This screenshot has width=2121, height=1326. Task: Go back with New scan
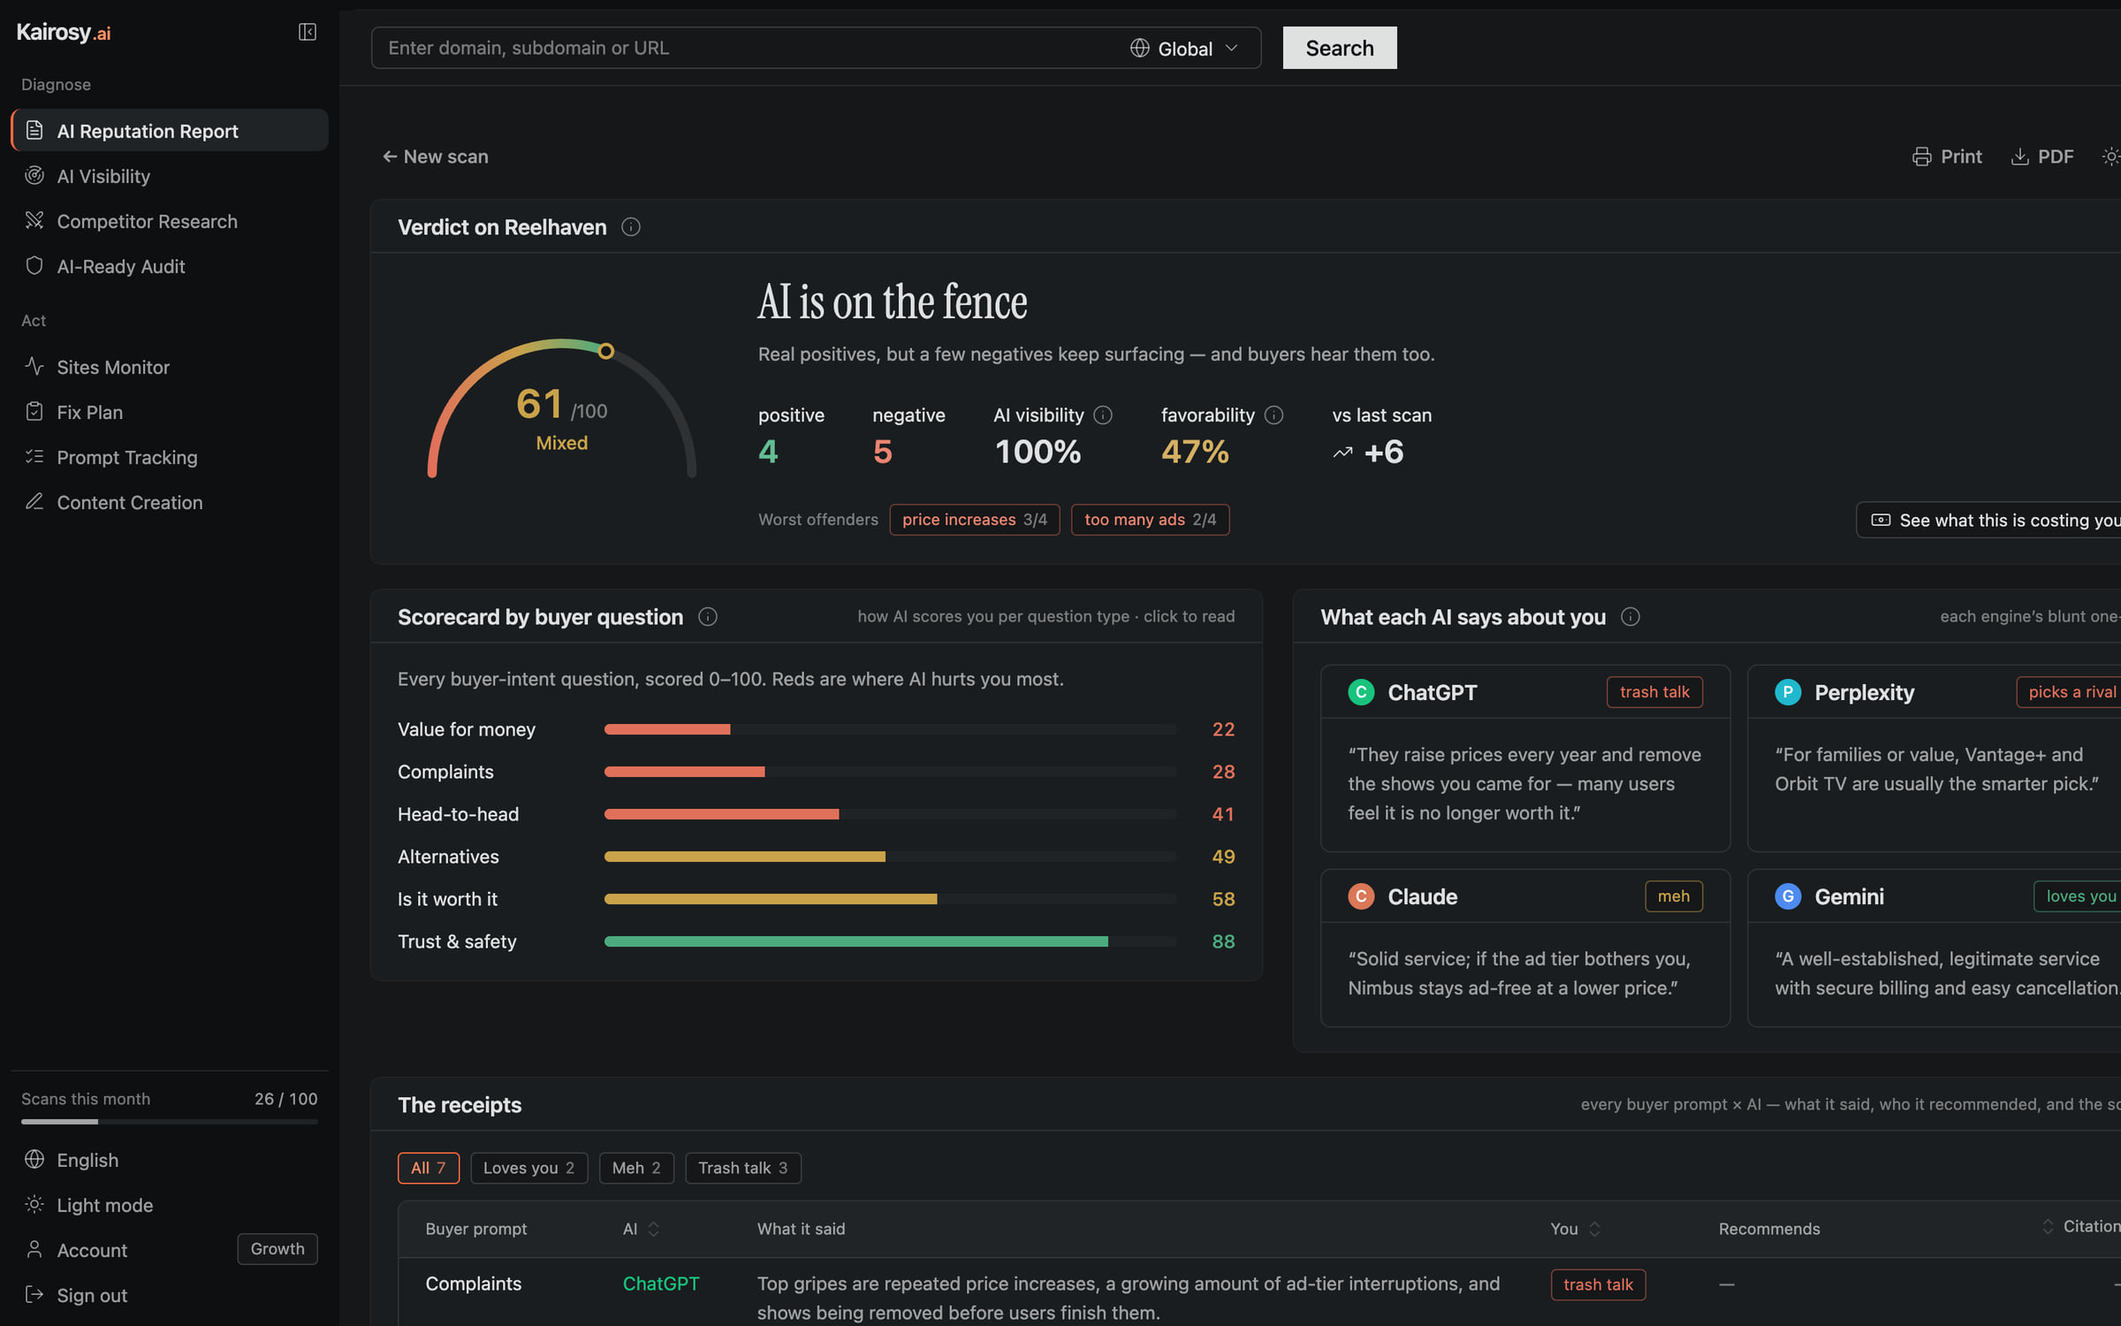coord(435,156)
